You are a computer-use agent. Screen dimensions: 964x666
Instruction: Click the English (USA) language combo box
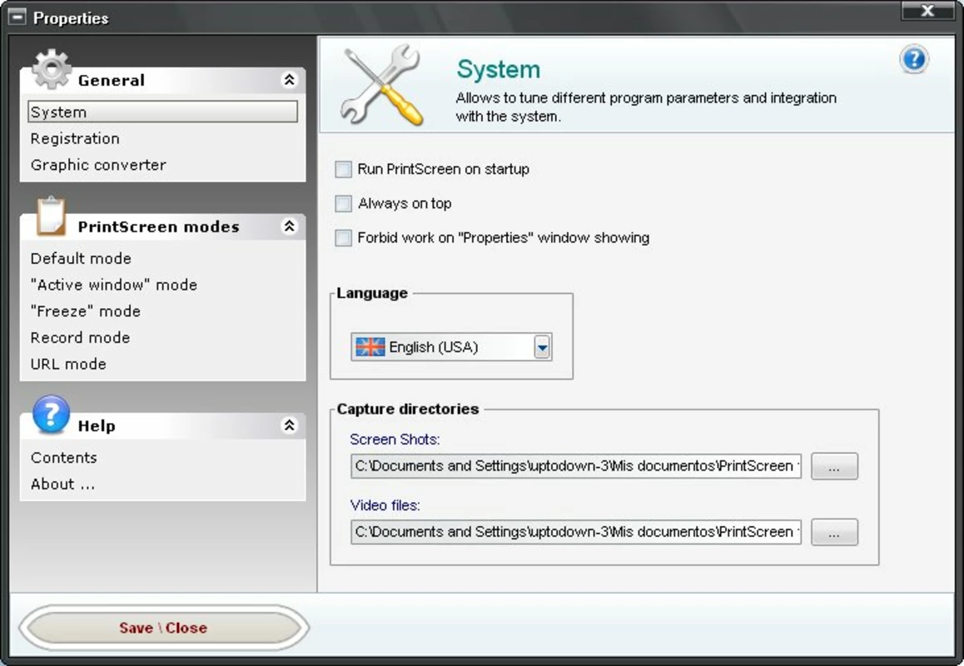[x=451, y=347]
